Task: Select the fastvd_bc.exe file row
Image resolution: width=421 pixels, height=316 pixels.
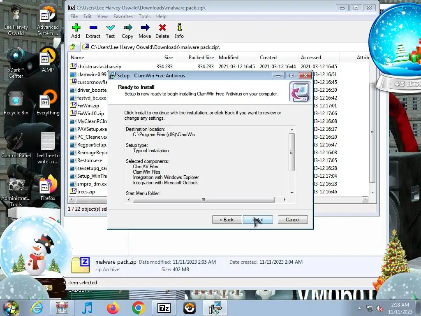Action: pyautogui.click(x=88, y=98)
